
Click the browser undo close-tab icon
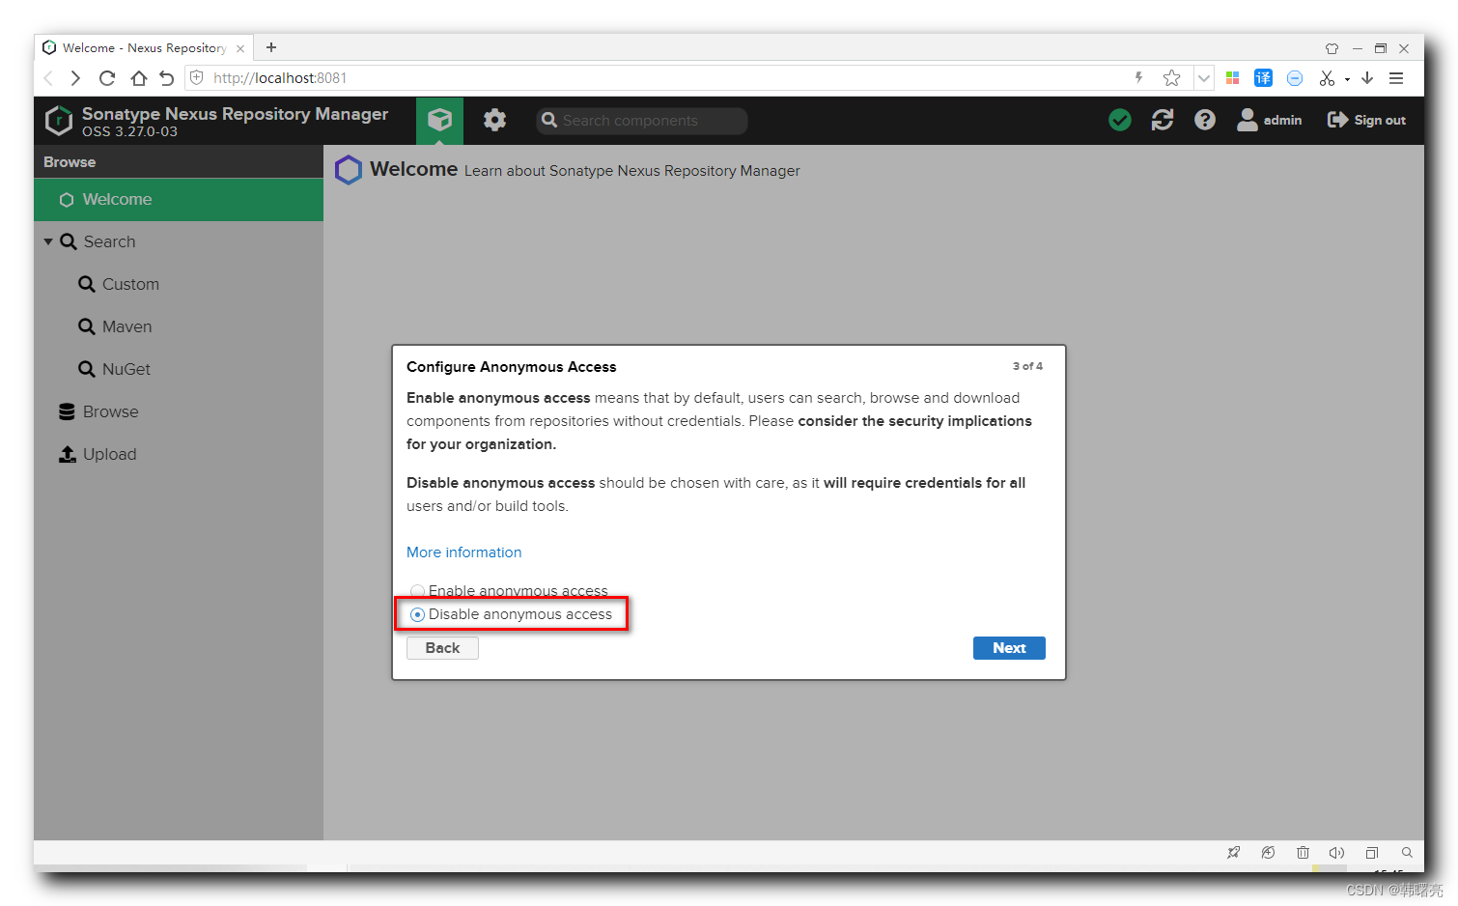point(166,78)
